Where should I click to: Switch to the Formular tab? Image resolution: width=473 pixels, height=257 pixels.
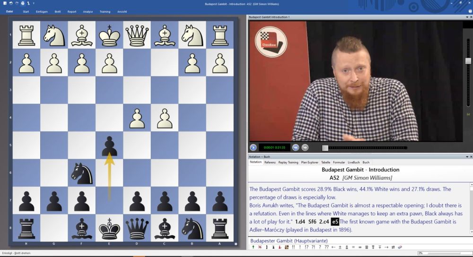339,163
